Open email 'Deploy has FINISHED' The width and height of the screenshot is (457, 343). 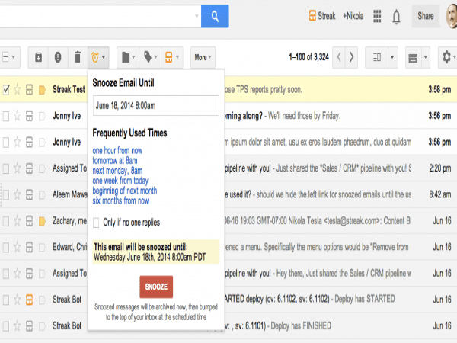tap(228, 325)
